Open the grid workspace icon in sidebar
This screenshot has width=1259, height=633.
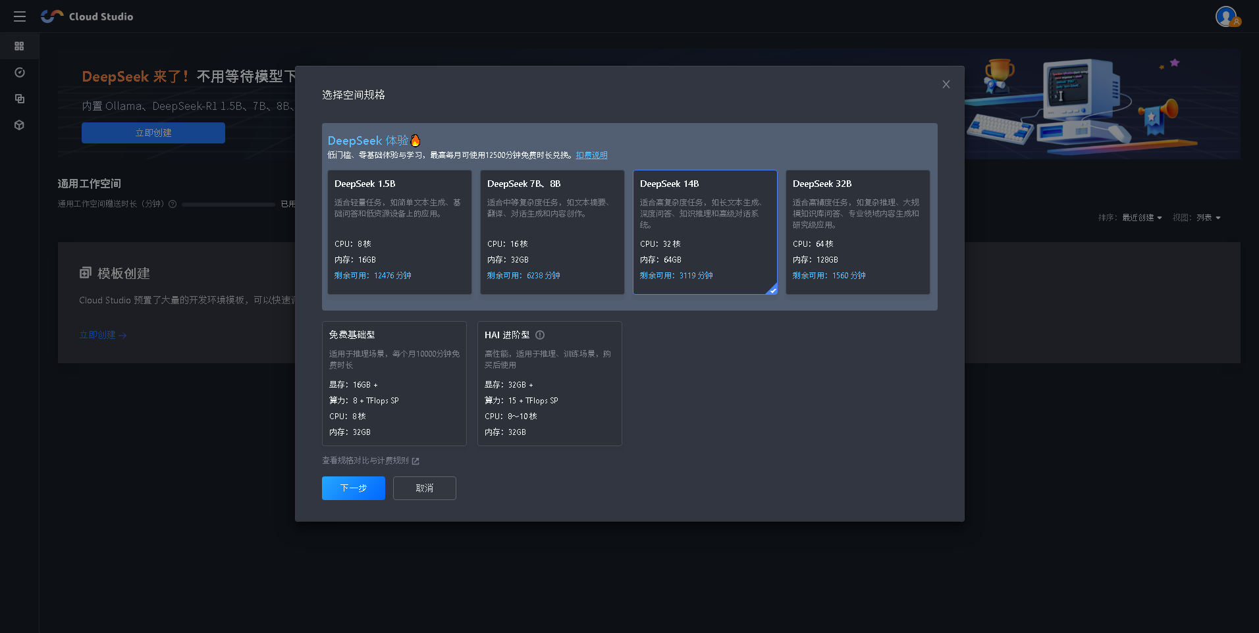click(x=19, y=46)
